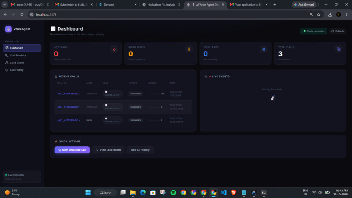Go to Lead Board in sidebar
The image size is (352, 198).
pos(22,63)
